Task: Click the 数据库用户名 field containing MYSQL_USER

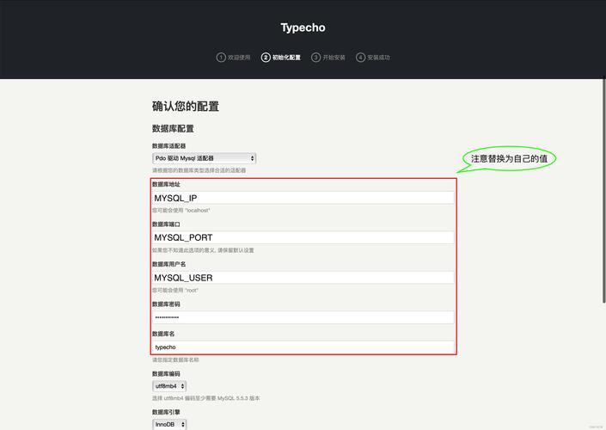Action: (303, 278)
